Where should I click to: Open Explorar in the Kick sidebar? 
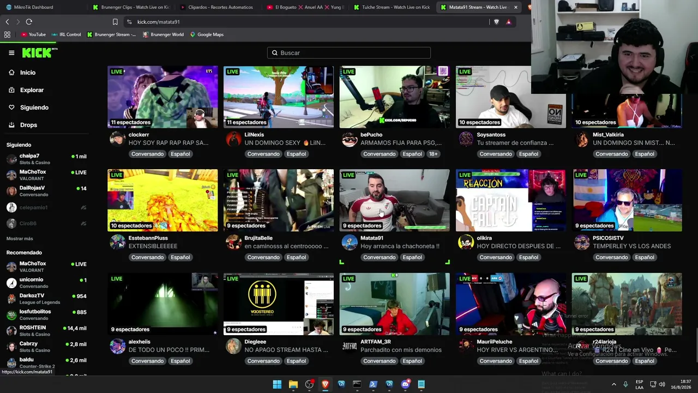click(32, 90)
